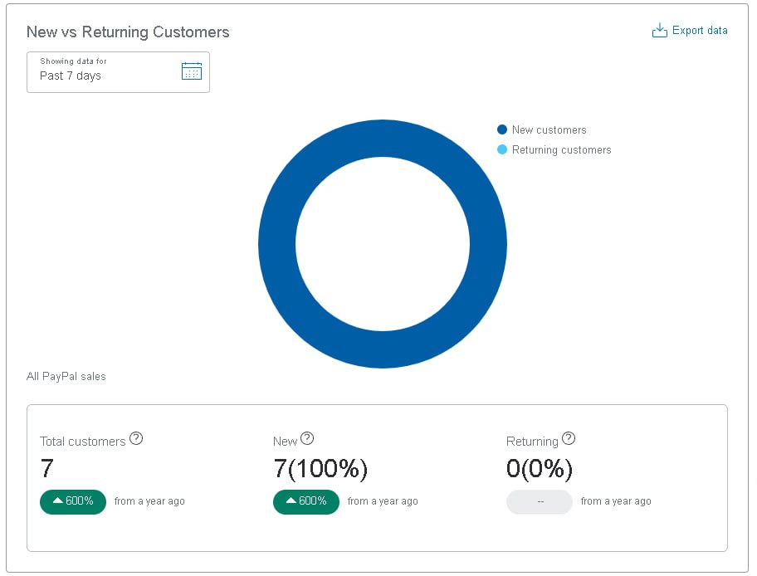Viewport: 757px width, 576px height.
Task: Click the blue donut chart ring
Action: click(x=383, y=139)
